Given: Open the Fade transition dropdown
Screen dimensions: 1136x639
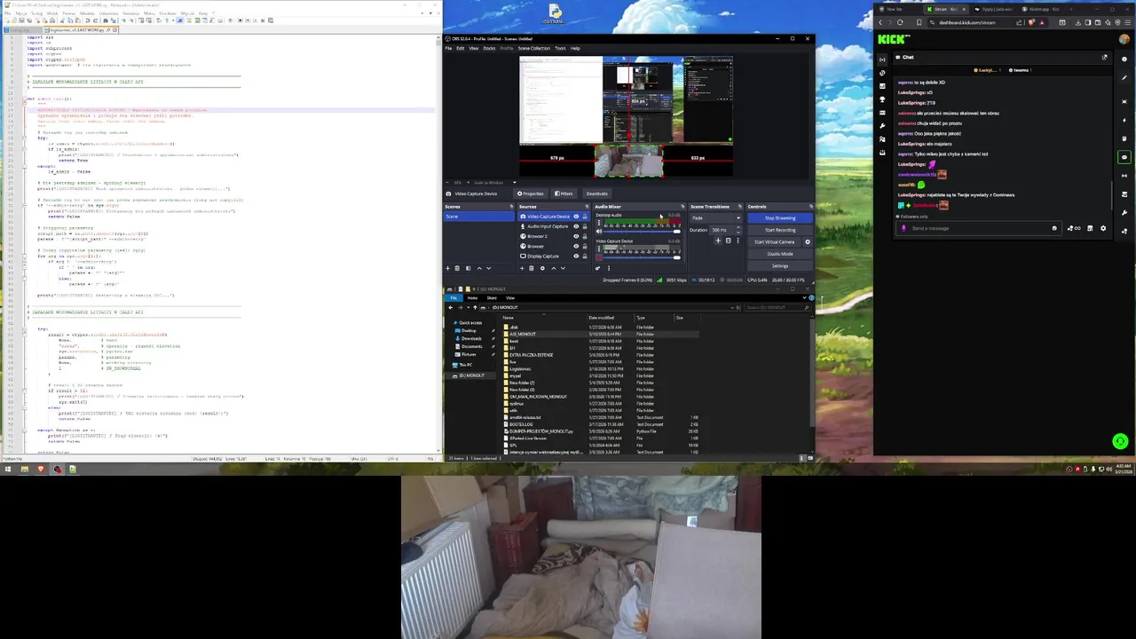Looking at the screenshot, I should pos(716,217).
